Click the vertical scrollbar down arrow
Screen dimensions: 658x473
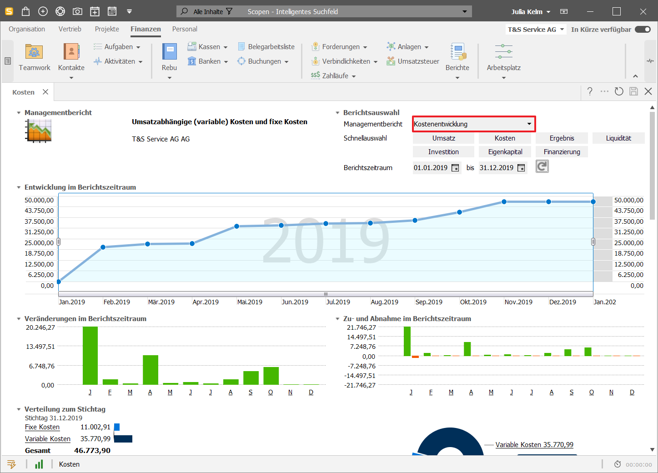pyautogui.click(x=653, y=449)
